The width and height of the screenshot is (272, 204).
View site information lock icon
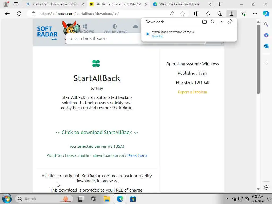[33, 14]
